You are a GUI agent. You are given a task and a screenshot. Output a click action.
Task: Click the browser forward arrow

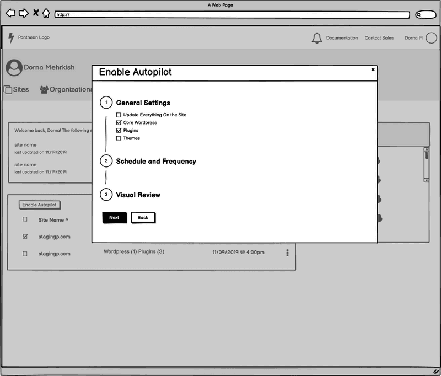(24, 13)
